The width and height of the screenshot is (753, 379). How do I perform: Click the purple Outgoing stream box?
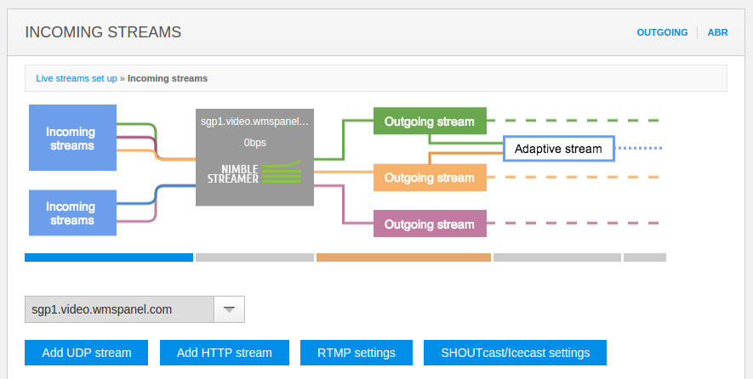pos(430,224)
